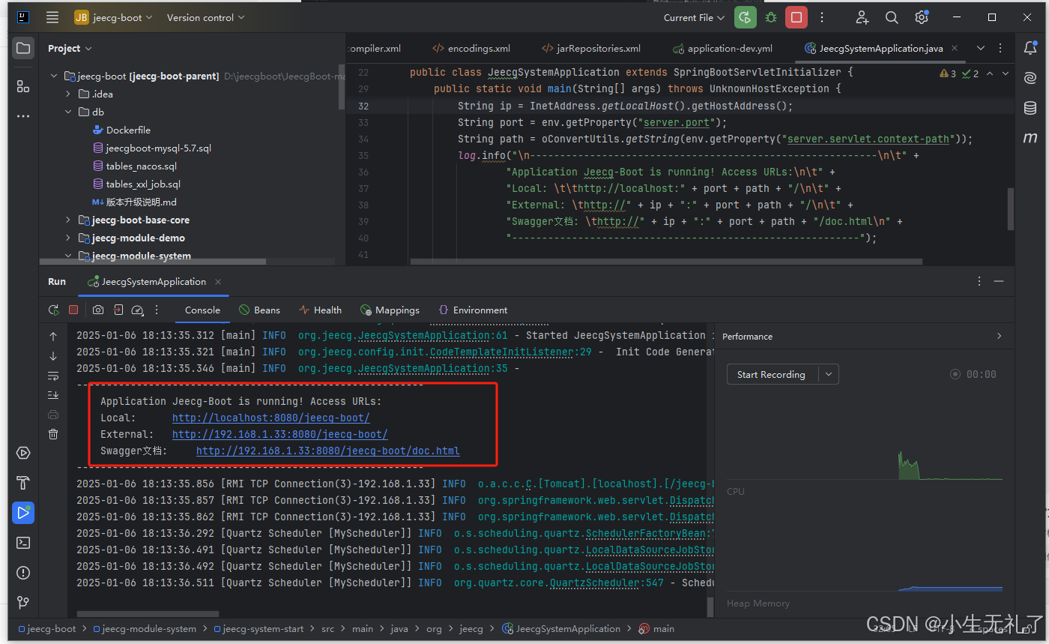Open the Problems tool window
Viewport: 1049px width, 644px height.
pos(23,573)
